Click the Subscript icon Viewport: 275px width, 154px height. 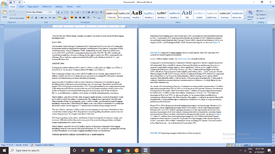pos(46,18)
